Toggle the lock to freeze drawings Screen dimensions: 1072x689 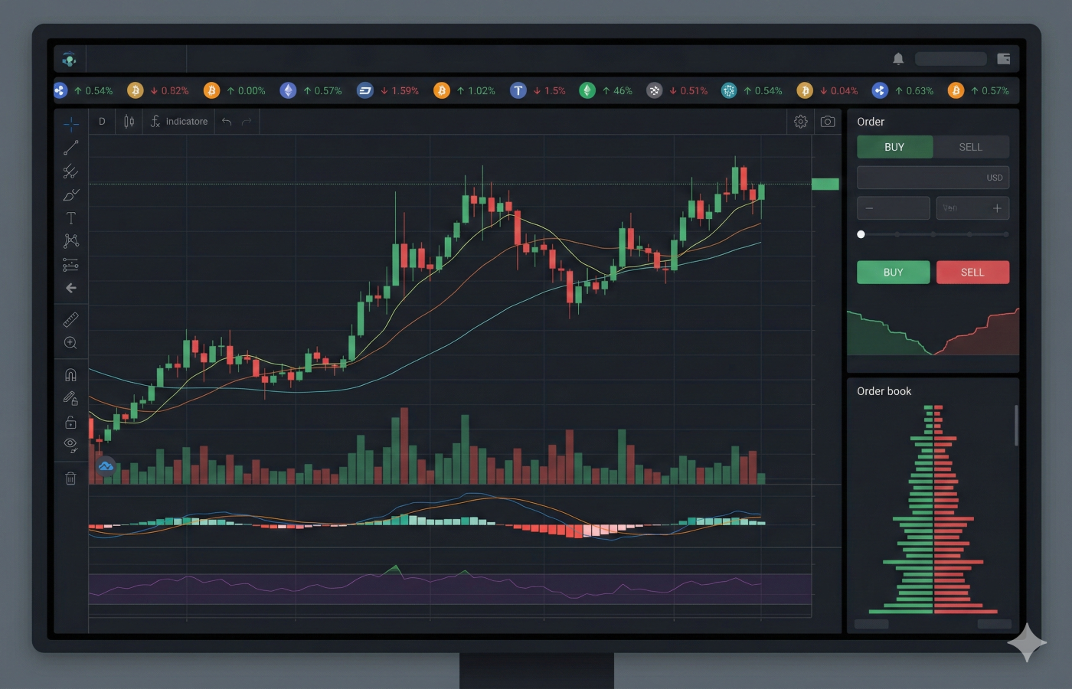click(x=70, y=421)
